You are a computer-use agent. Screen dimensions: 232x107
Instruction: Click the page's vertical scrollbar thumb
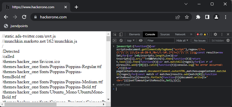[x=108, y=39]
